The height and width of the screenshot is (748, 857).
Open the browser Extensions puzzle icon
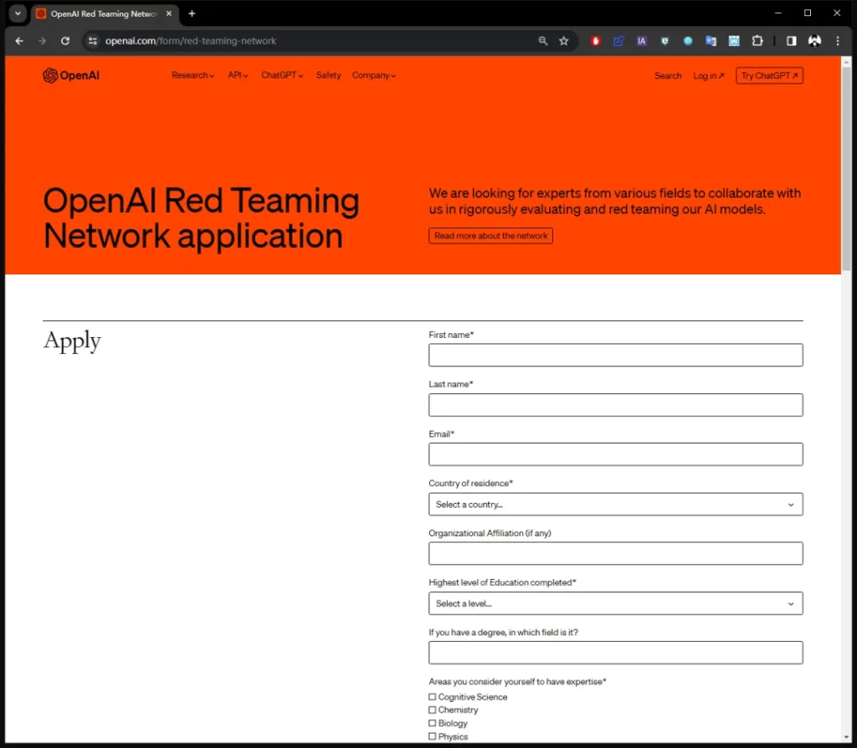[x=757, y=41]
